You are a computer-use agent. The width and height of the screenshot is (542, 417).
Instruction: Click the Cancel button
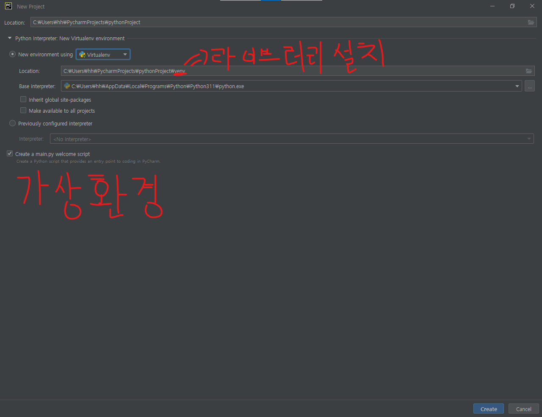[x=523, y=409]
